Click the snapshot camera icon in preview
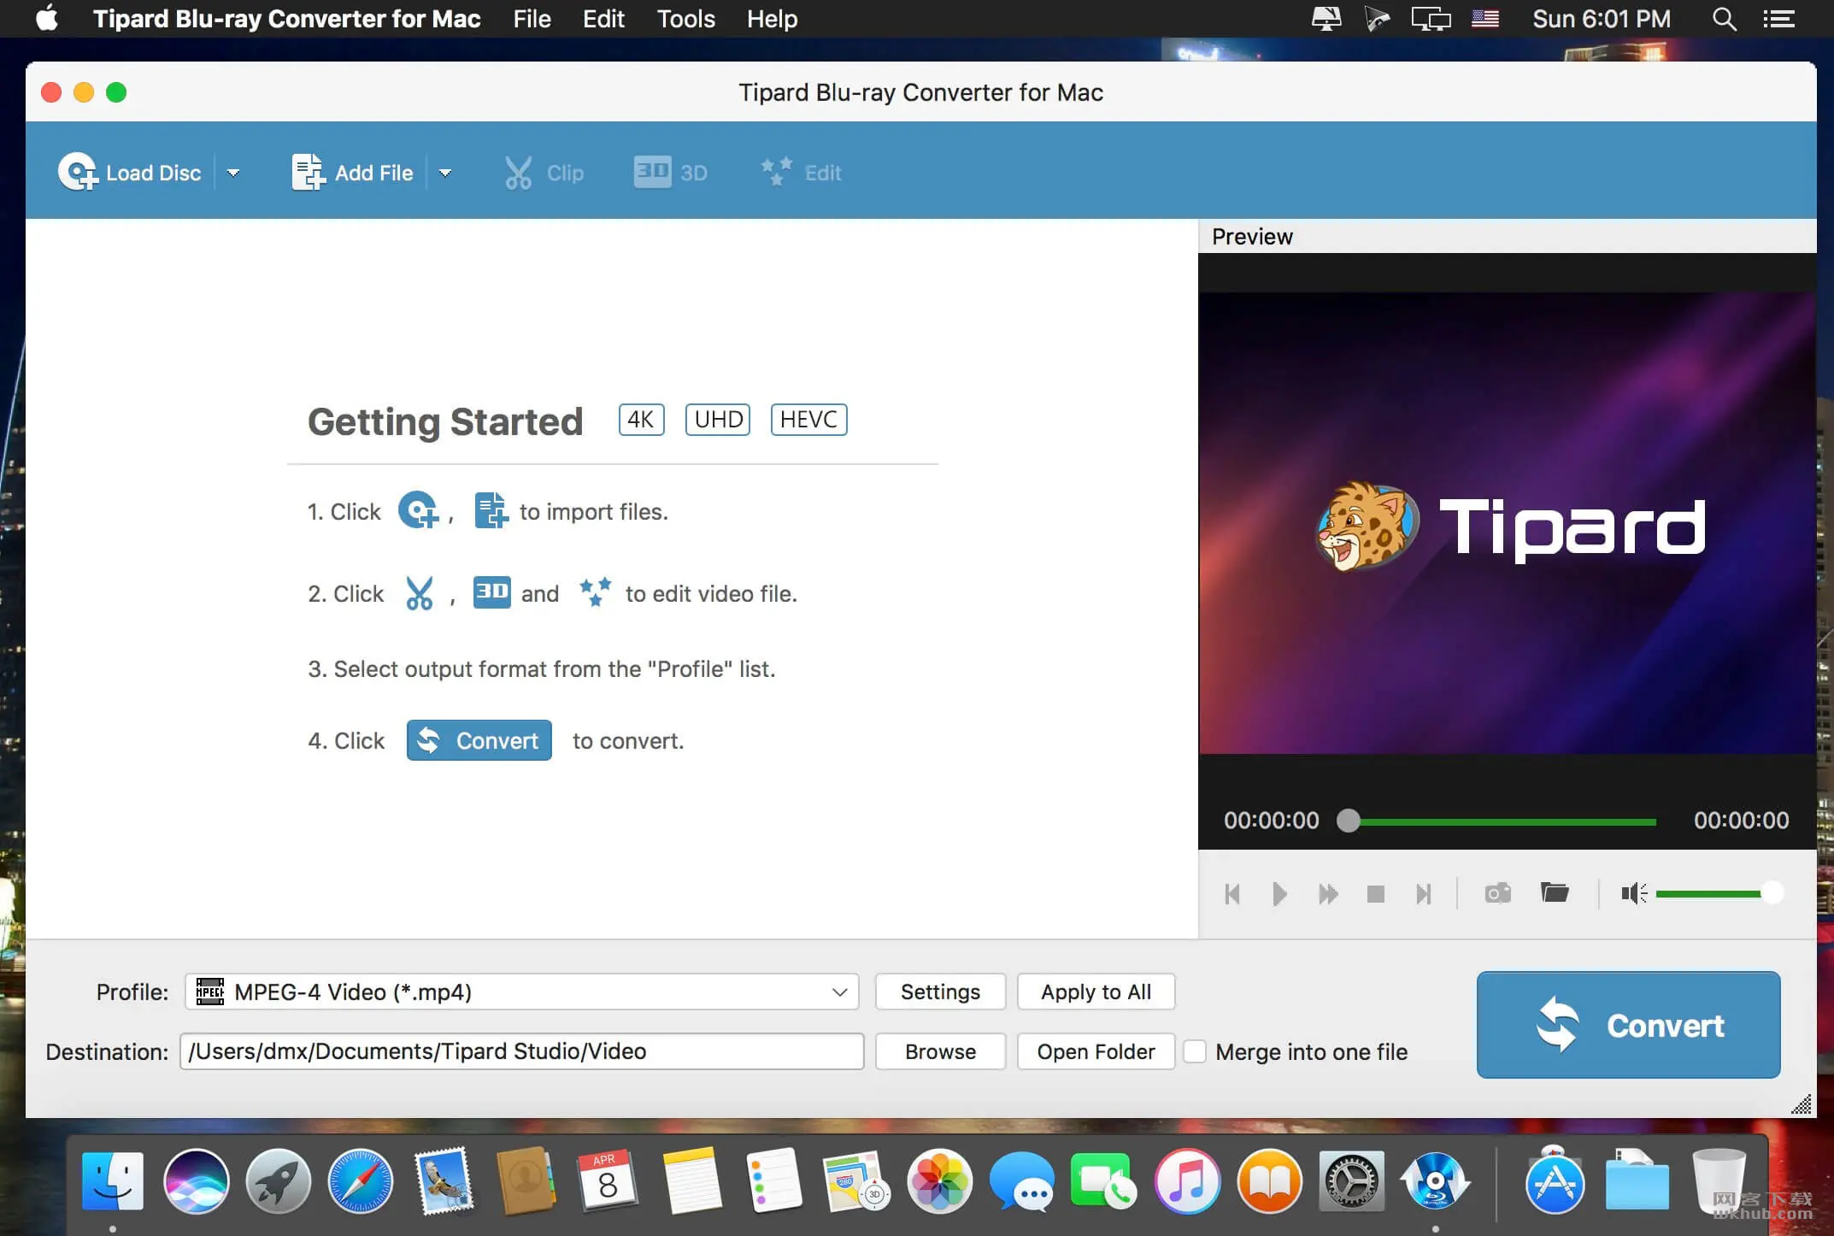Image resolution: width=1834 pixels, height=1236 pixels. (x=1499, y=892)
